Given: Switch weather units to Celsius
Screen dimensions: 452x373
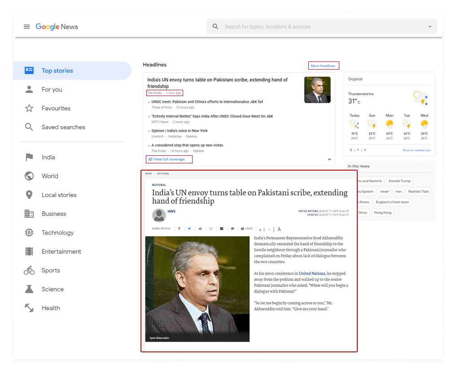Looking at the screenshot, I should pos(351,150).
